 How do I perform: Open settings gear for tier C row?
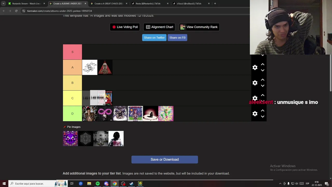255,98
